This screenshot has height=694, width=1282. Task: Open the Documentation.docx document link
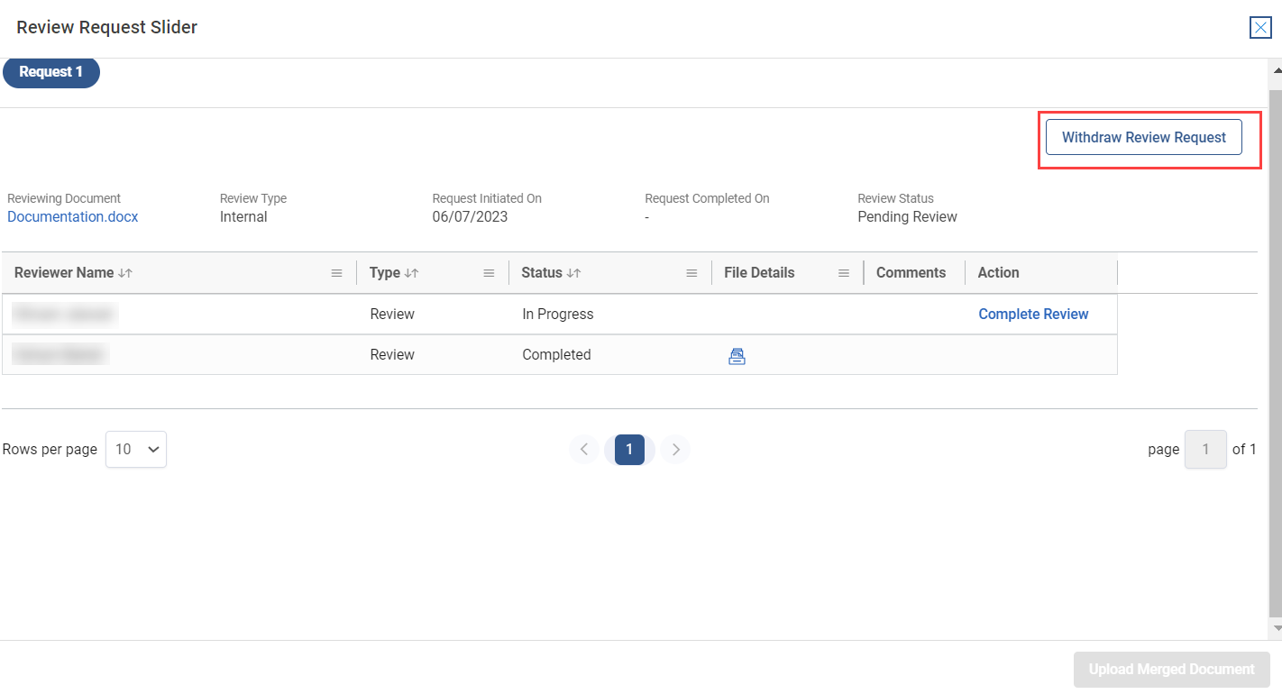[x=73, y=217]
